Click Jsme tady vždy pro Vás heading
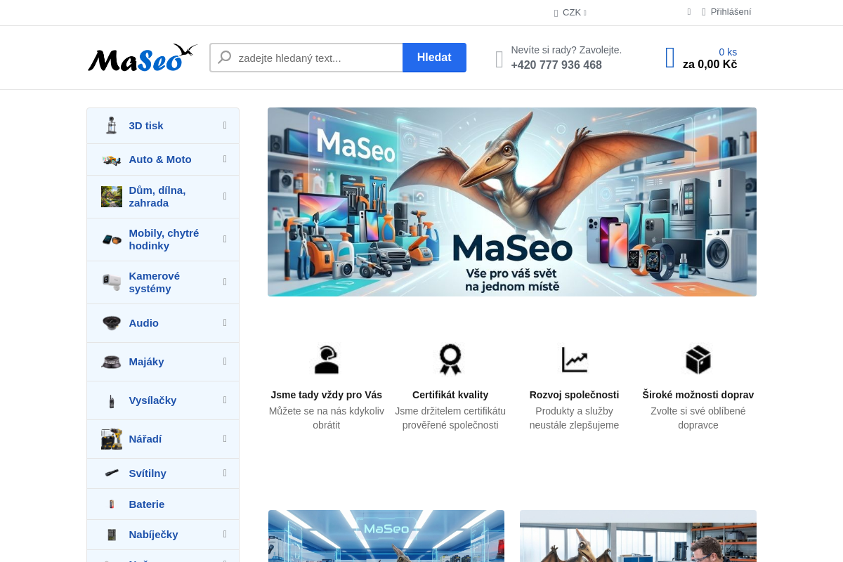843x562 pixels. (327, 395)
